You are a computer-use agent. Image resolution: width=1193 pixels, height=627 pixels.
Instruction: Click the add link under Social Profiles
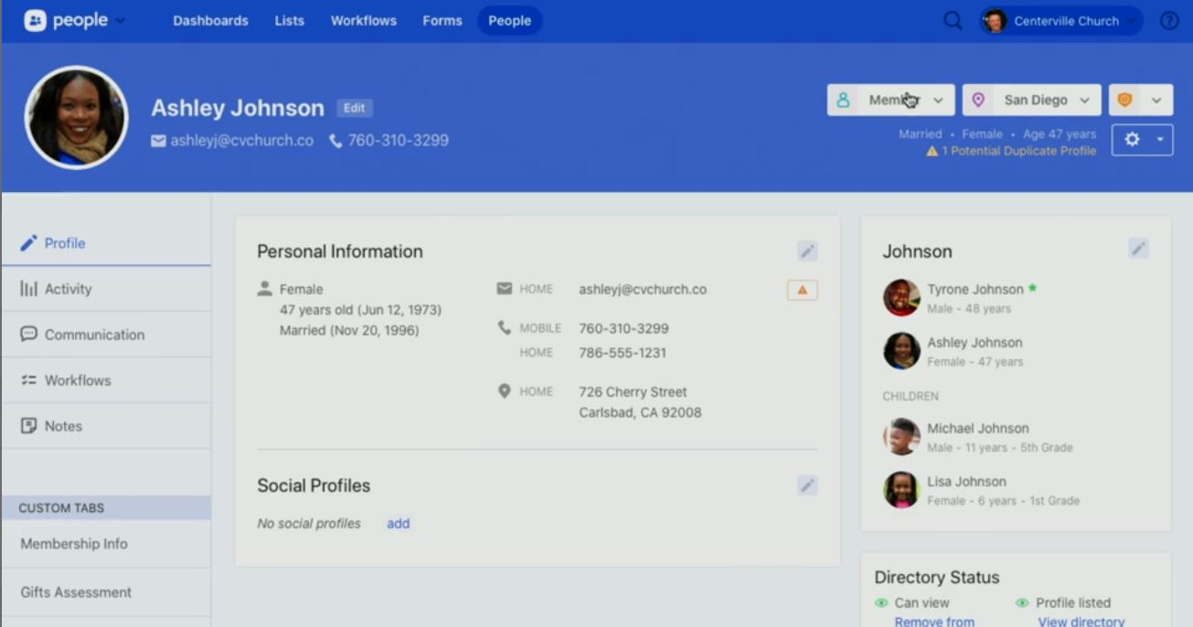pyautogui.click(x=398, y=523)
